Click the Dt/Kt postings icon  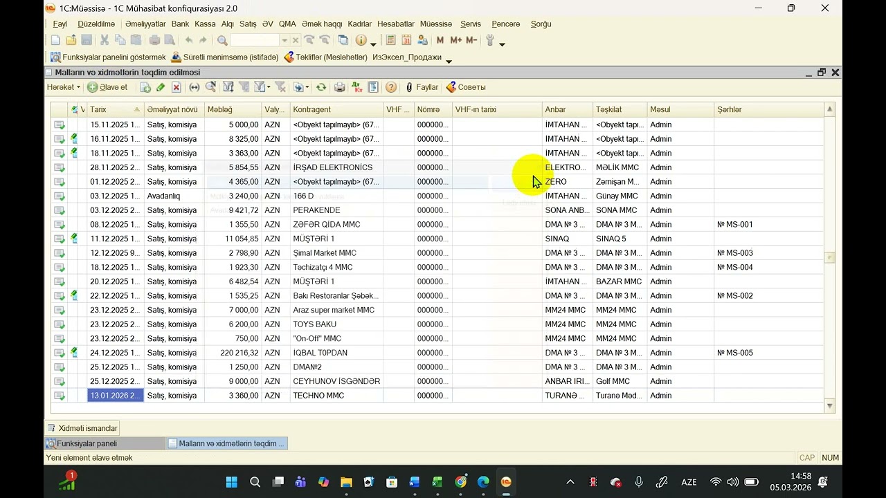click(x=356, y=87)
